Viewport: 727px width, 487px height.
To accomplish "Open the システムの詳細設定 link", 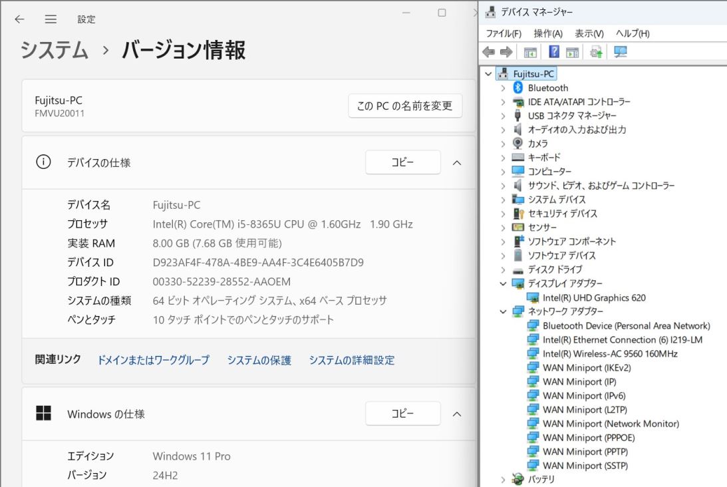I will click(x=351, y=360).
